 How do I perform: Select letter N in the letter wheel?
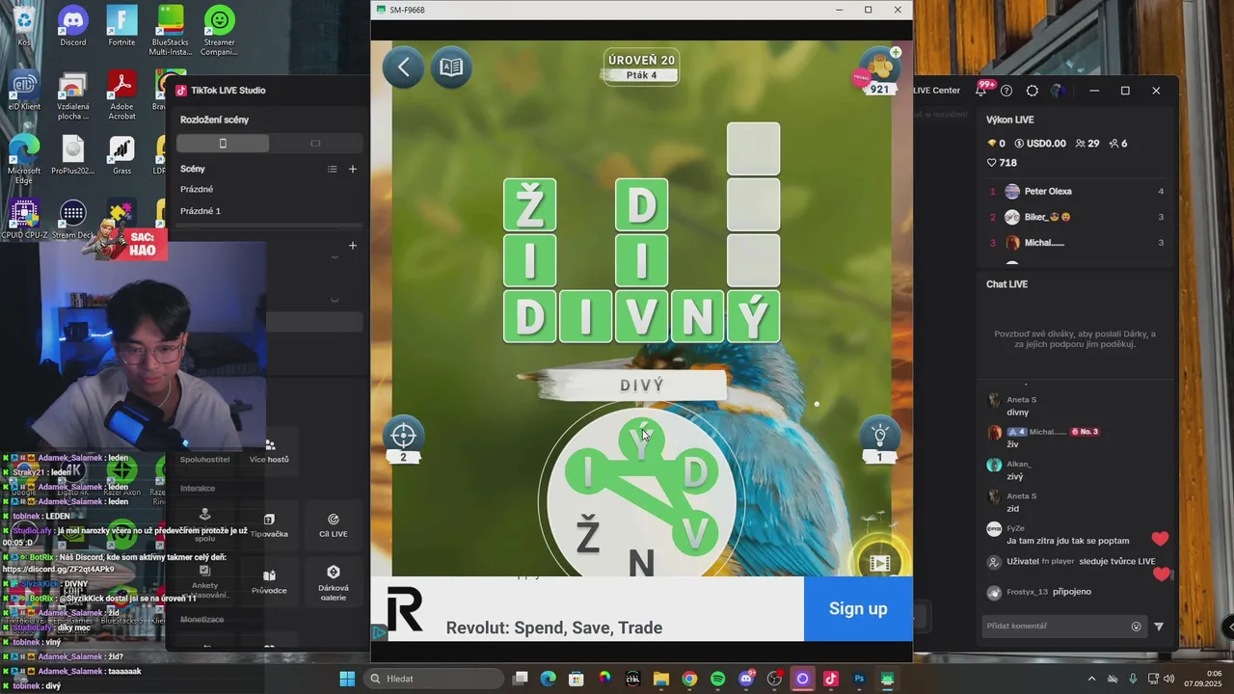pyautogui.click(x=641, y=562)
